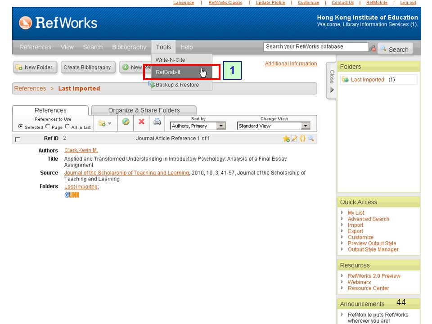Click Customize in Quick Access
The image size is (432, 324).
pyautogui.click(x=360, y=237)
